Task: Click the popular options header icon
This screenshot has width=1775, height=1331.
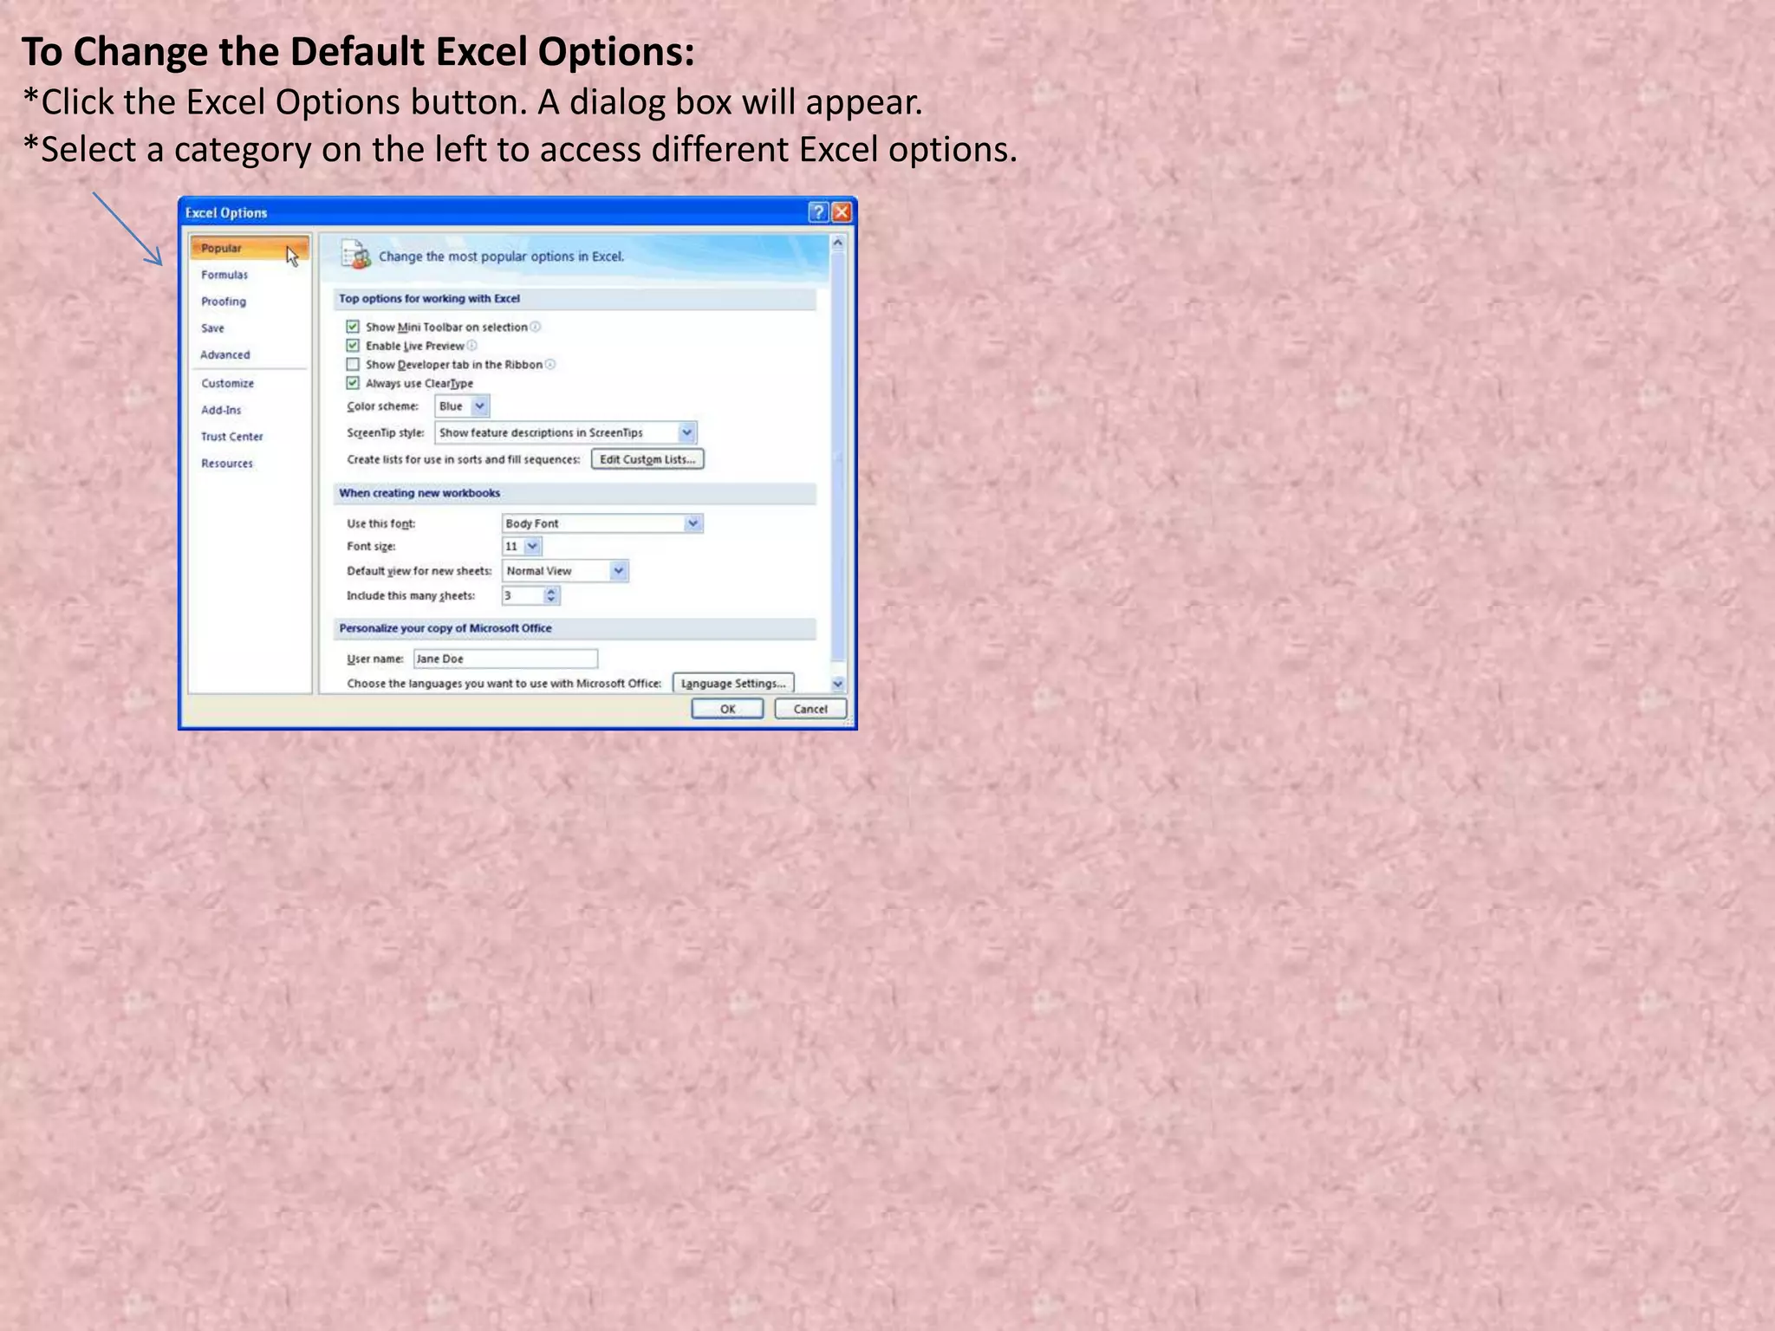Action: coord(355,255)
